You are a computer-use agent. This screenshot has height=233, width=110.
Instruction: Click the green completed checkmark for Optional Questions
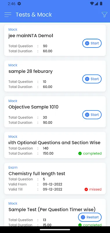tap(80, 153)
